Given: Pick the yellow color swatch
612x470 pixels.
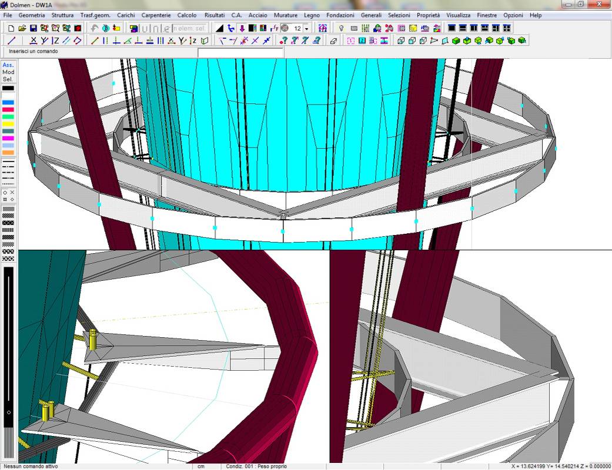Looking at the screenshot, I should pos(8,124).
